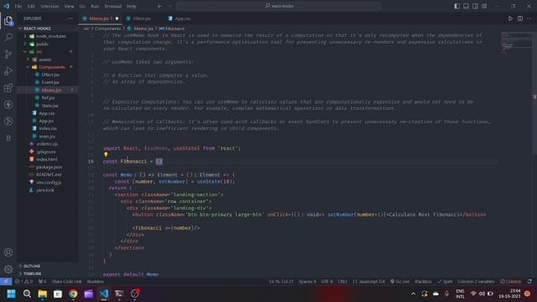Open the Search view in activity bar
The width and height of the screenshot is (537, 302).
8,37
